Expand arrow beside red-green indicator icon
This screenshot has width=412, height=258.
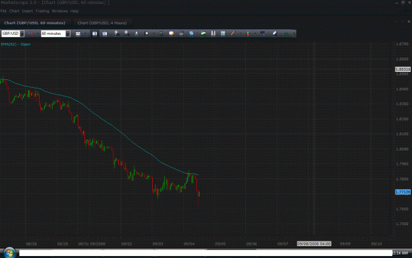pyautogui.click(x=255, y=34)
